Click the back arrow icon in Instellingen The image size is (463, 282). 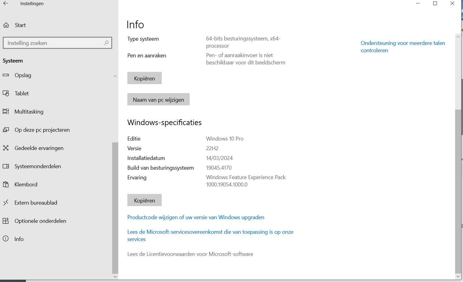(x=6, y=4)
